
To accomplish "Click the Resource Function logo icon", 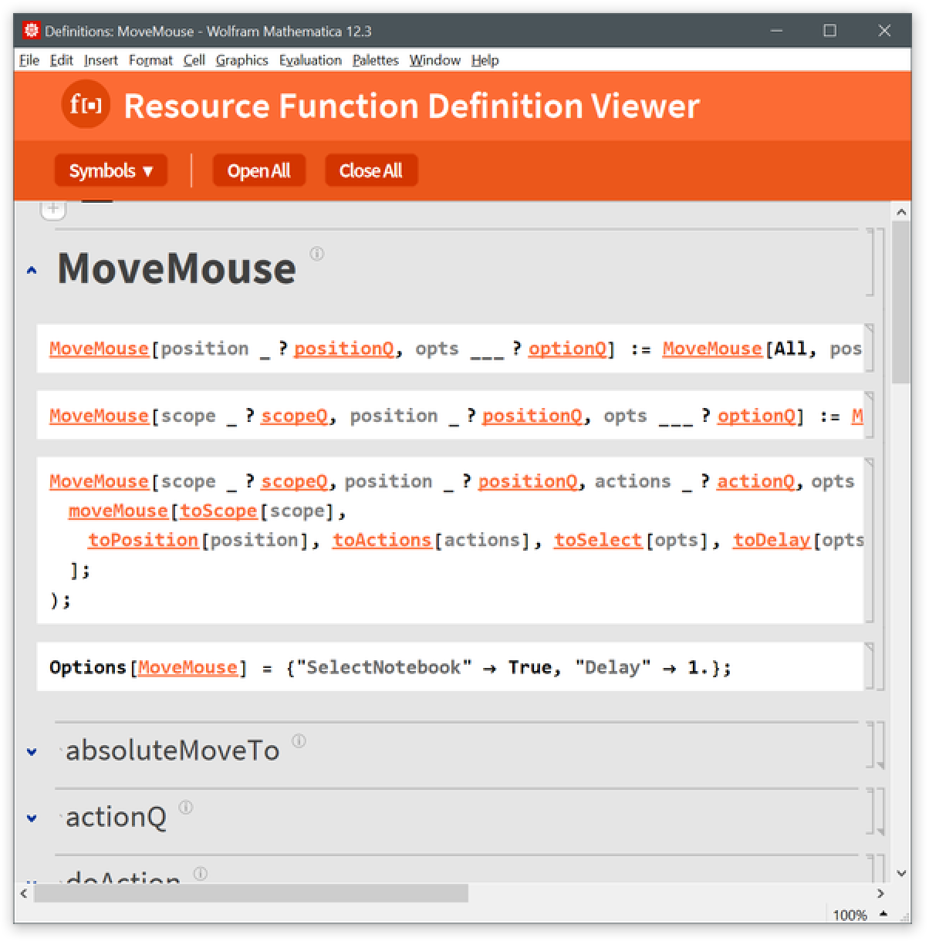I will [x=86, y=105].
